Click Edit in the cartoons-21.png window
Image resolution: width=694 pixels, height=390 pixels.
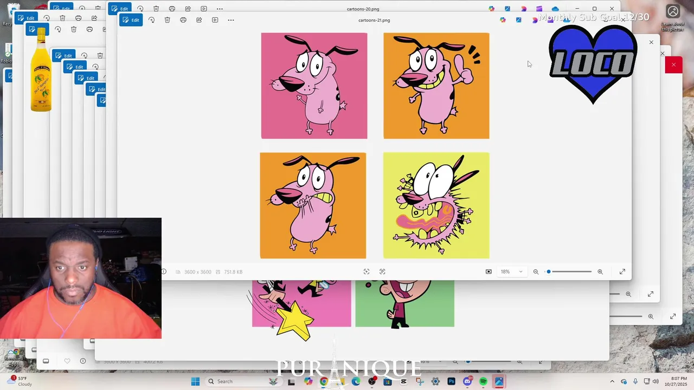[131, 20]
